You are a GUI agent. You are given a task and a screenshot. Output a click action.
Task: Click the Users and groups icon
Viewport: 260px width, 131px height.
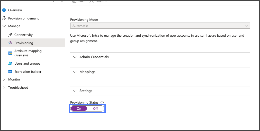coord(10,64)
